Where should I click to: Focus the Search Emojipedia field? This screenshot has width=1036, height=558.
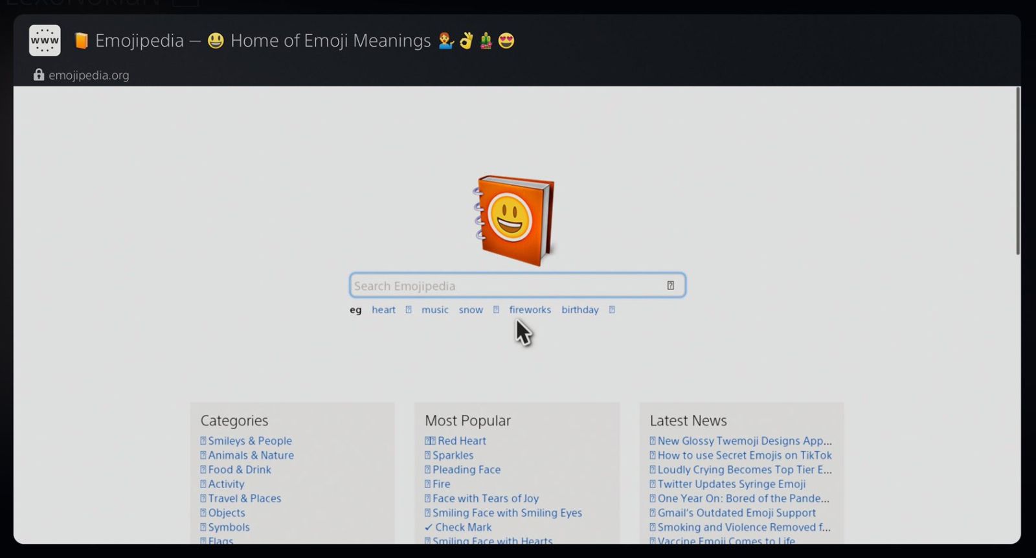tap(517, 285)
